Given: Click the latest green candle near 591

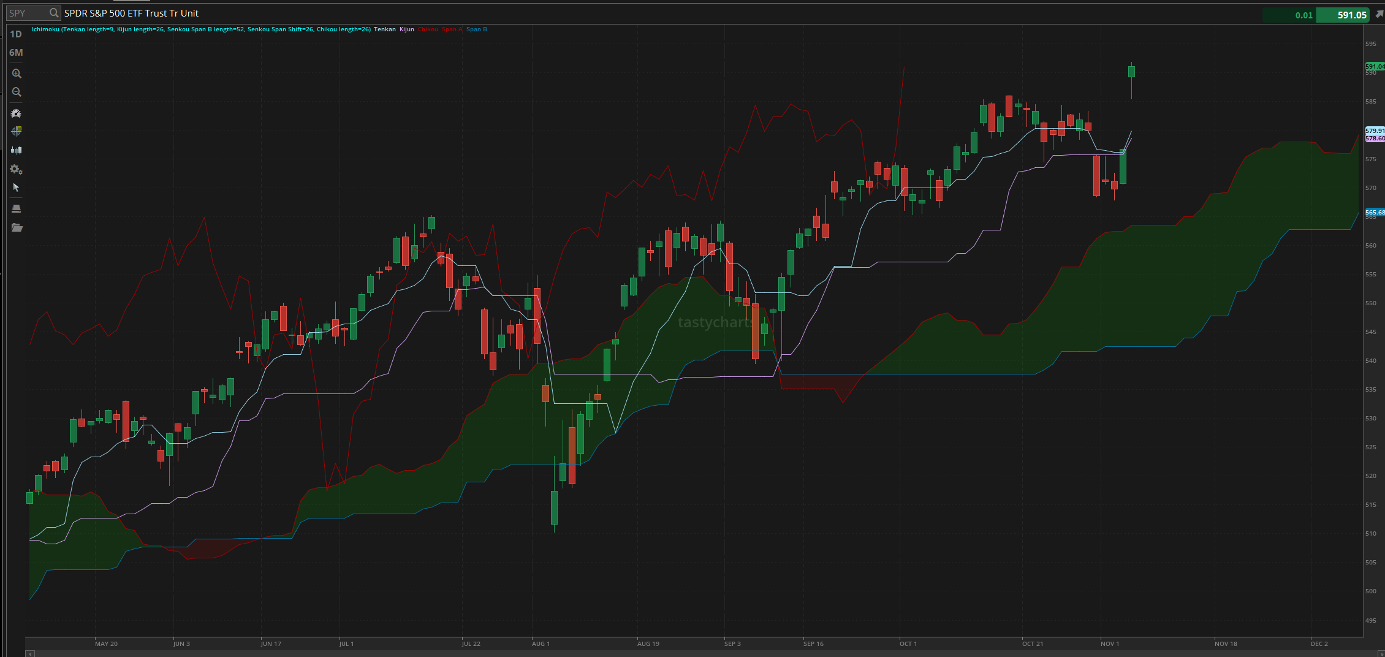Looking at the screenshot, I should pos(1131,72).
